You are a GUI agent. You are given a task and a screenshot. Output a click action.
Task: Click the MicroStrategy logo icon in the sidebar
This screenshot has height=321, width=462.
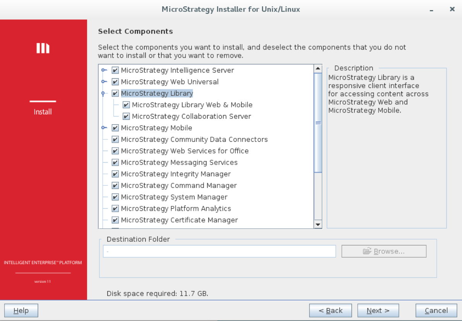[x=43, y=48]
